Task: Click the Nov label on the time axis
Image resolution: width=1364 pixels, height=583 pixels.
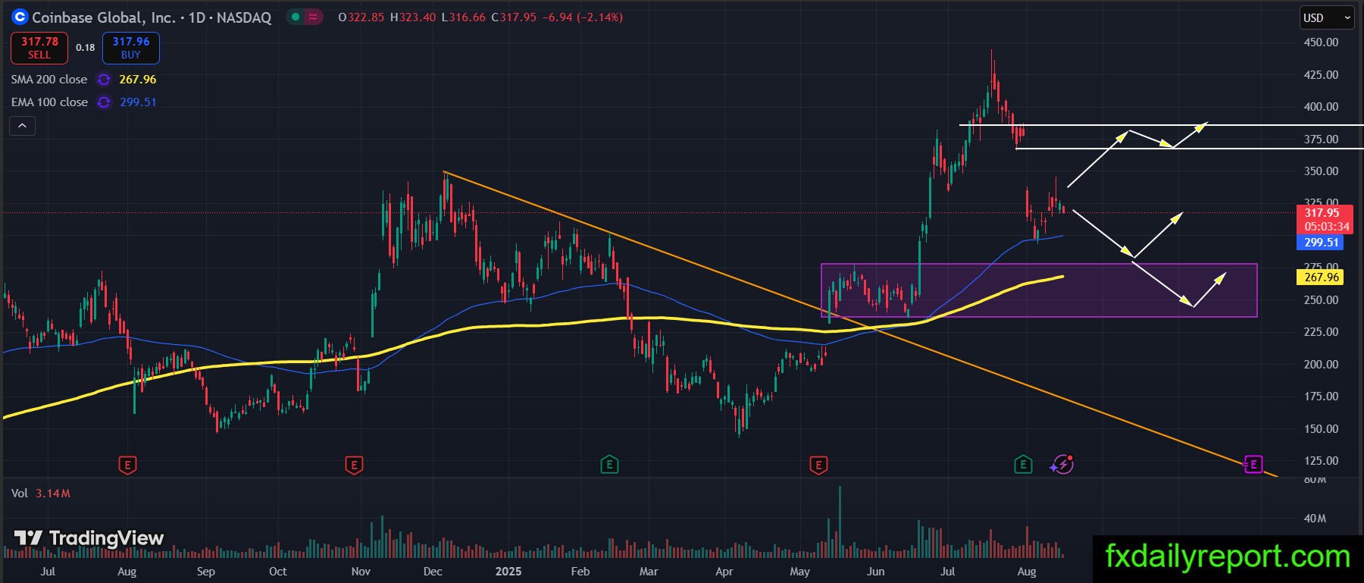Action: point(361,572)
